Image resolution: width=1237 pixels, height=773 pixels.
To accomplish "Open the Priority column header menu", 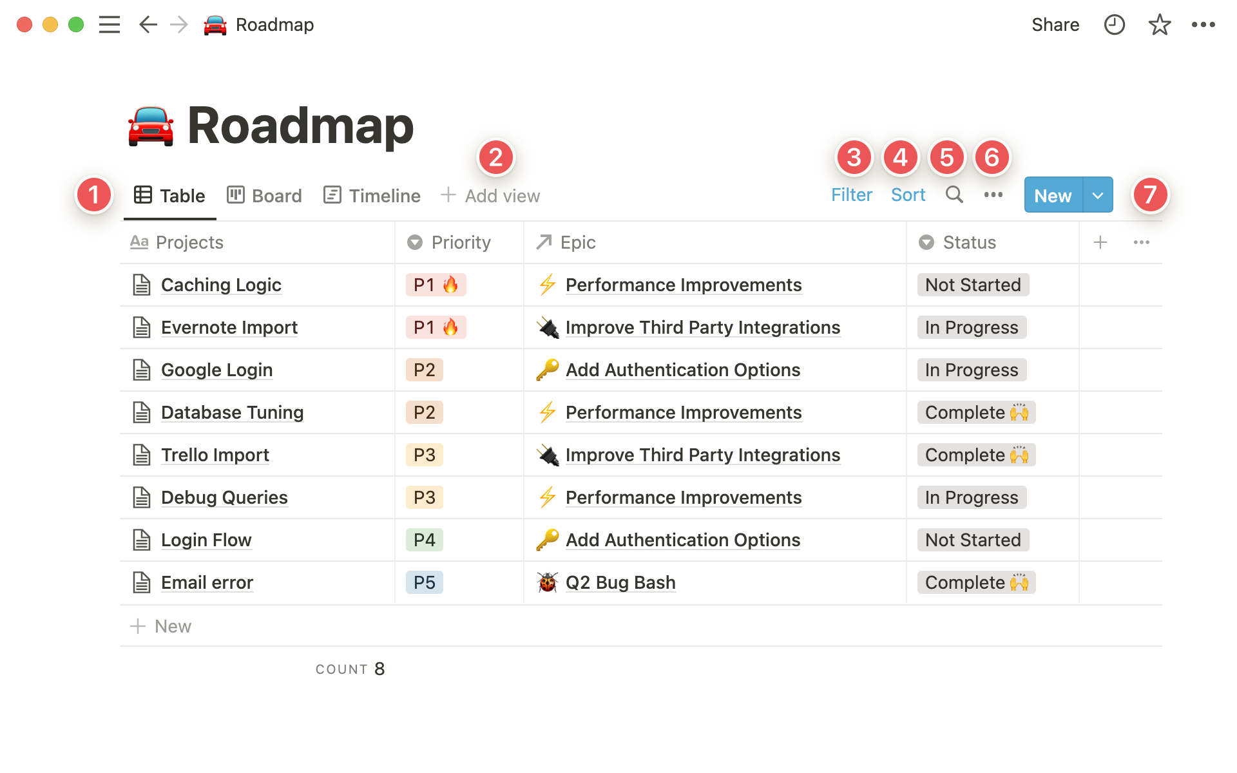I will point(460,242).
